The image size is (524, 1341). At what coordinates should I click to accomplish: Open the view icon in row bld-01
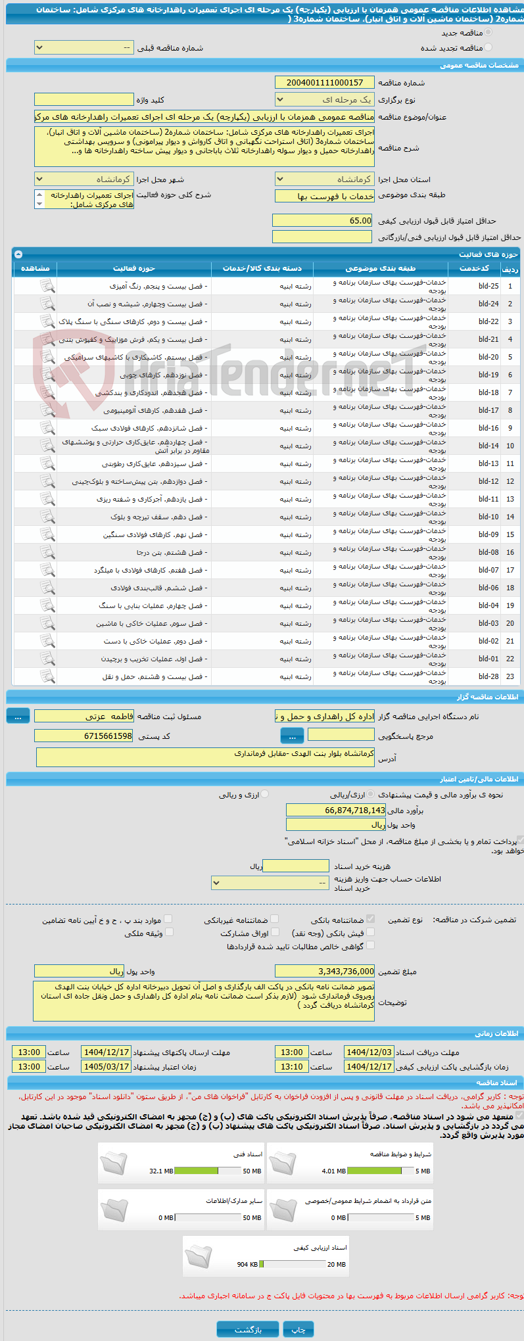[47, 659]
